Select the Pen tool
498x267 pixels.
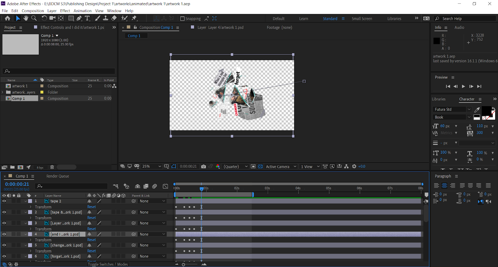point(79,18)
